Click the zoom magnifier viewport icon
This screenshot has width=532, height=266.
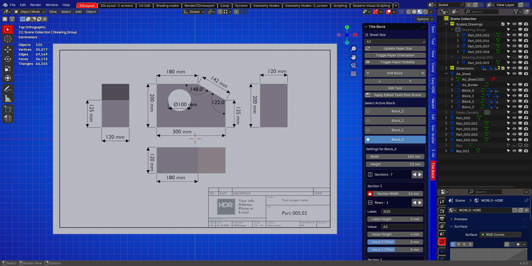(353, 49)
